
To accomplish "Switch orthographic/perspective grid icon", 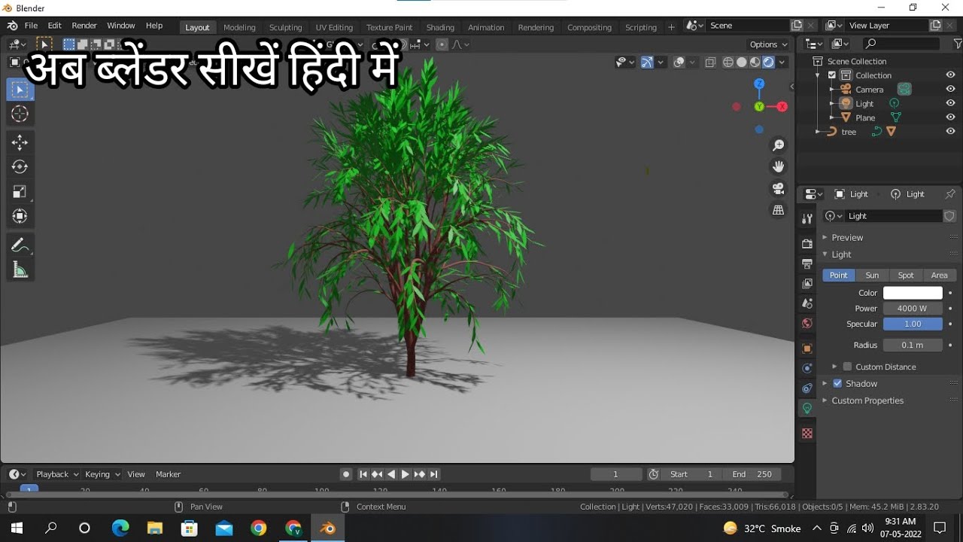I will tap(779, 210).
